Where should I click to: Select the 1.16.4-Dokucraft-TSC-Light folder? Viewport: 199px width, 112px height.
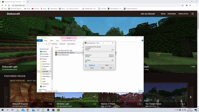(65, 50)
